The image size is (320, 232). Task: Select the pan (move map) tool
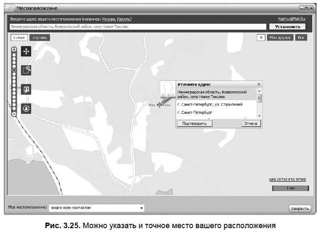pos(26,51)
